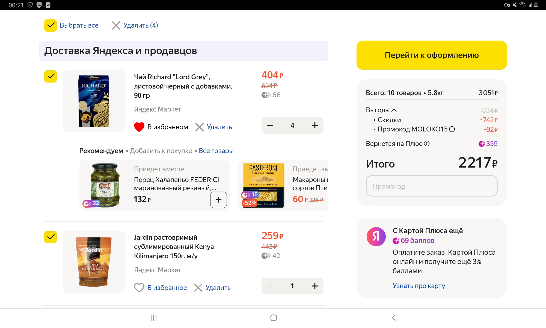Image resolution: width=546 pixels, height=328 pixels.
Task: Open the Richard Lord Grey tea product image
Action: click(94, 101)
